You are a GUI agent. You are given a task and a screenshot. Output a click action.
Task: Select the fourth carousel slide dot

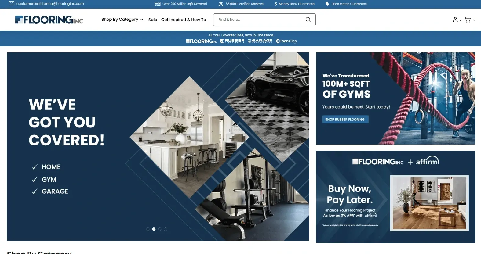tap(166, 229)
